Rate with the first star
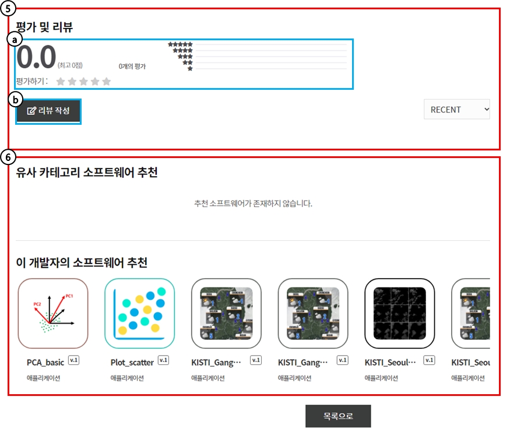This screenshot has width=517, height=428. 61,82
